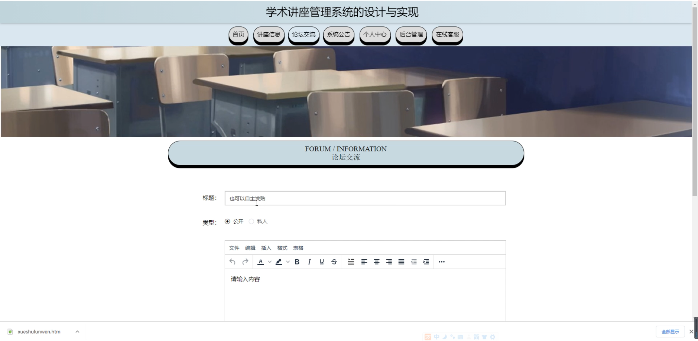This screenshot has width=698, height=341.
Task: Click 全部显示 in downloads bar
Action: pos(671,332)
